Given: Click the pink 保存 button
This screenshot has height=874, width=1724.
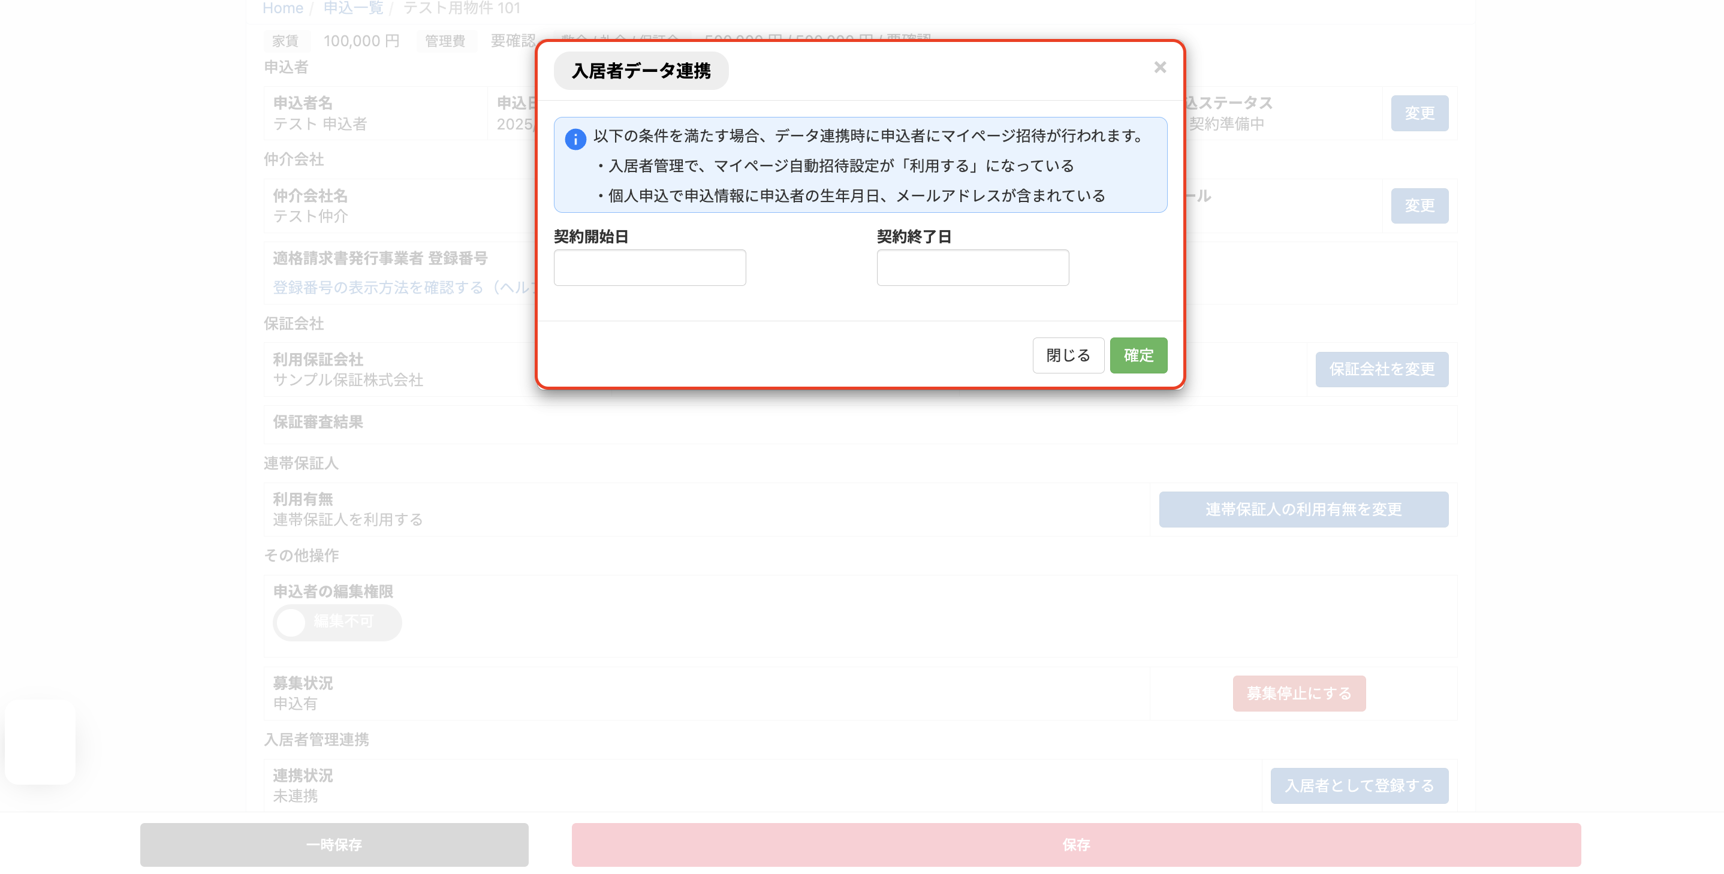Looking at the screenshot, I should (x=1076, y=845).
